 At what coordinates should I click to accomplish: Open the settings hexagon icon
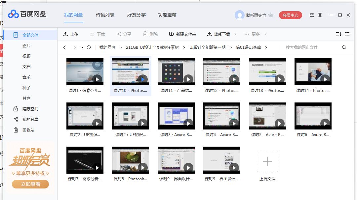pos(320,15)
